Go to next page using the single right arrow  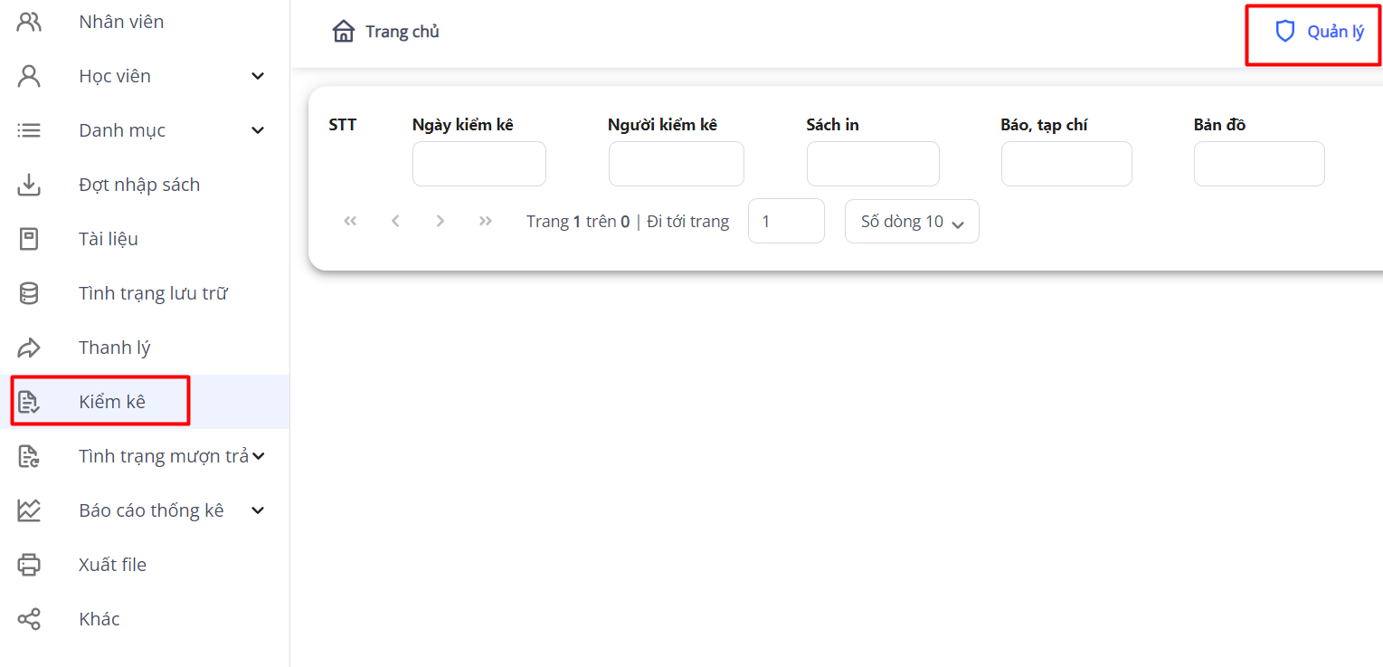[440, 221]
